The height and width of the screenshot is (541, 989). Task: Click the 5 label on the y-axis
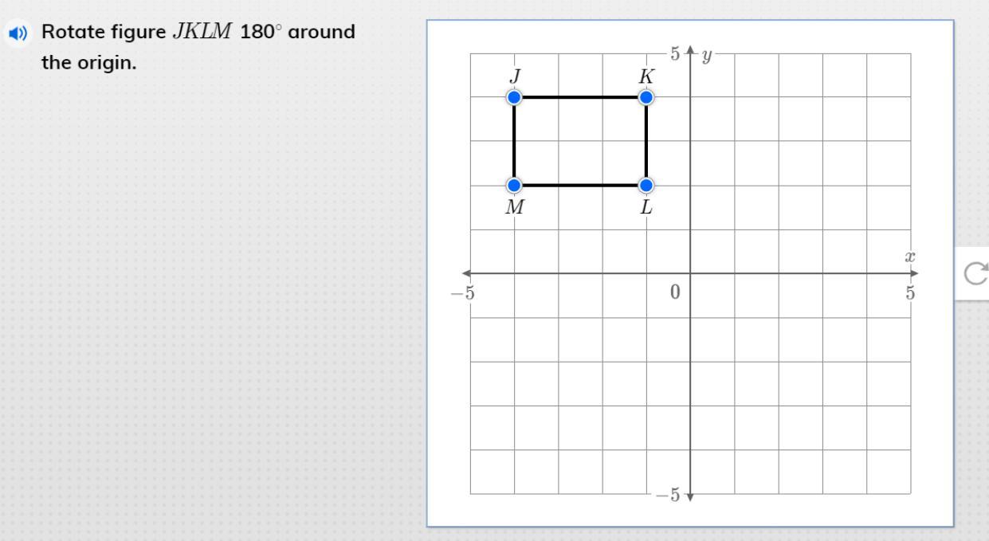674,54
